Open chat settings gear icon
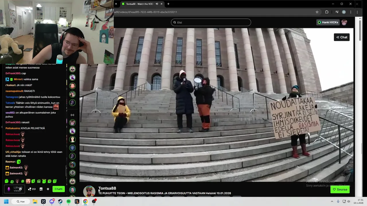The image size is (367, 206). [x=48, y=189]
